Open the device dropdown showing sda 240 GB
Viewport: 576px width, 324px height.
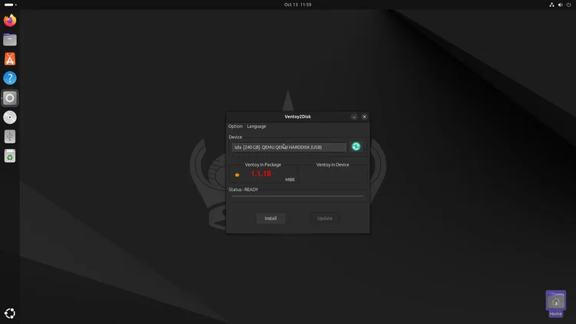coord(289,147)
